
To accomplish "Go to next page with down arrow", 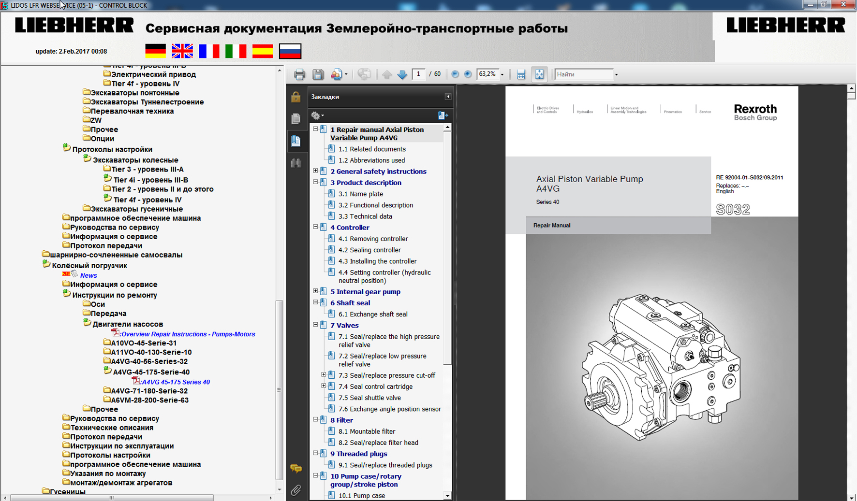I will click(402, 74).
